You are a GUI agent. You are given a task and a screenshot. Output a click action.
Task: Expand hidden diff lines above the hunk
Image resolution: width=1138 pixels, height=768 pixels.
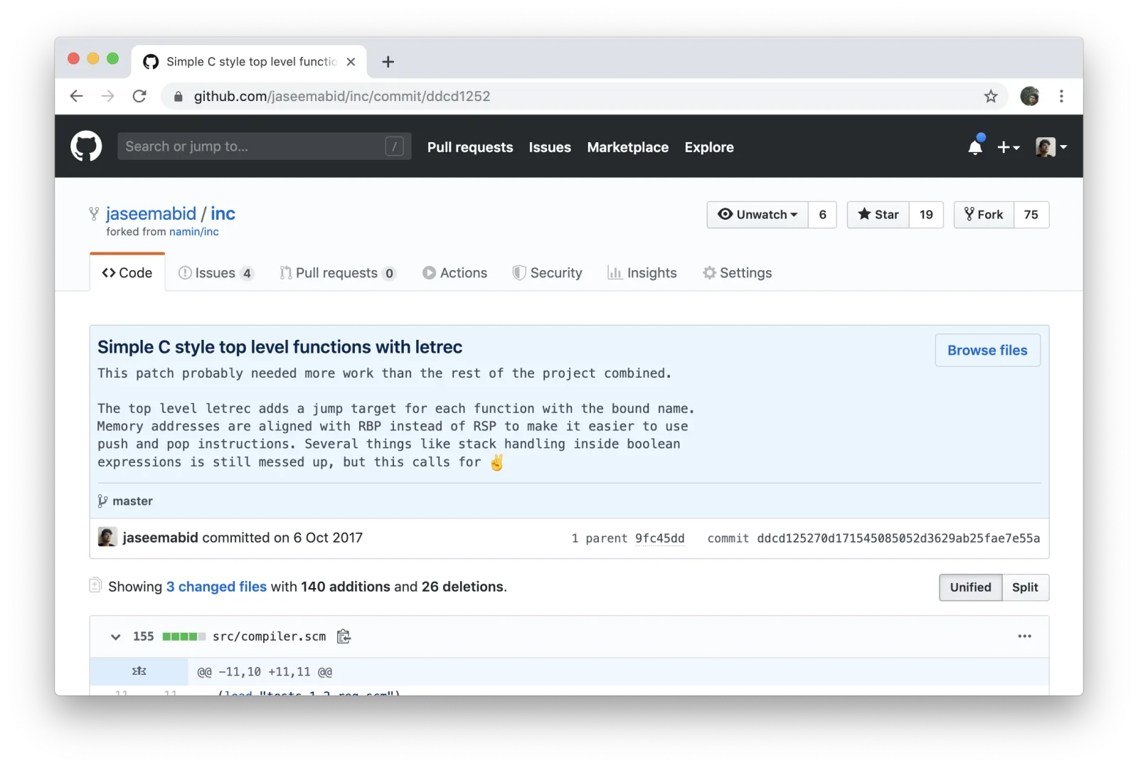pyautogui.click(x=139, y=671)
